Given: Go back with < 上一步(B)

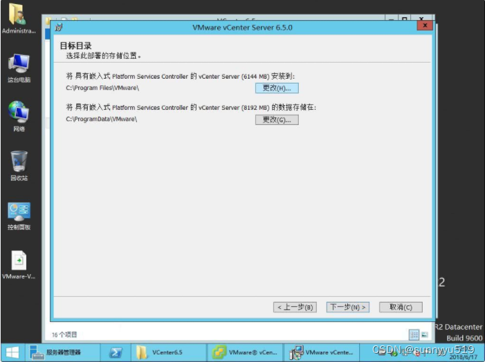Looking at the screenshot, I should [x=295, y=307].
